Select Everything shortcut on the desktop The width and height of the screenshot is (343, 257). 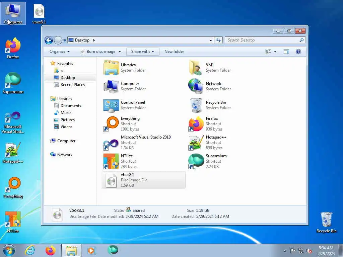13,187
